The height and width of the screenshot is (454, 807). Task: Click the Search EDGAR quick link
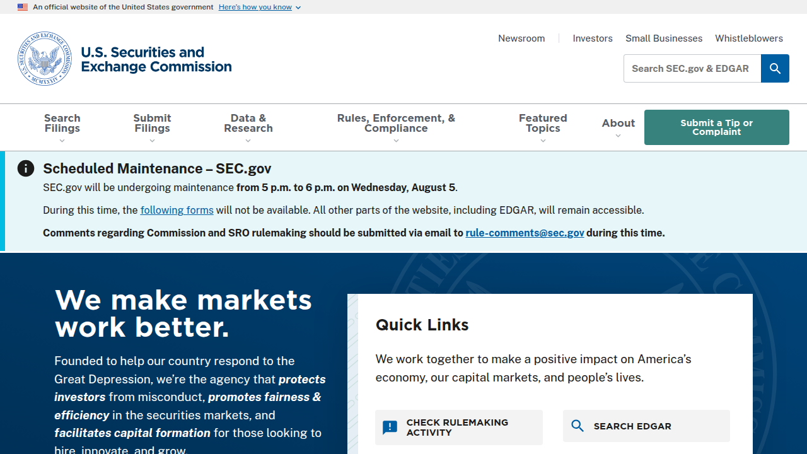(x=646, y=426)
